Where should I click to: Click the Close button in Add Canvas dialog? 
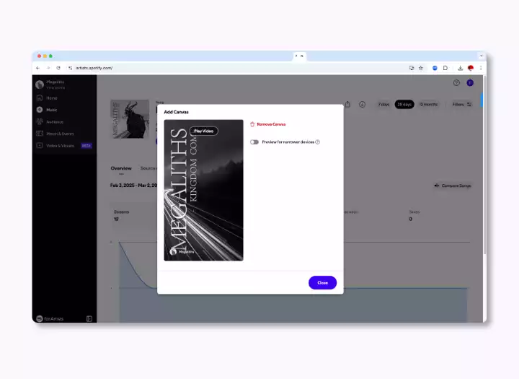322,282
